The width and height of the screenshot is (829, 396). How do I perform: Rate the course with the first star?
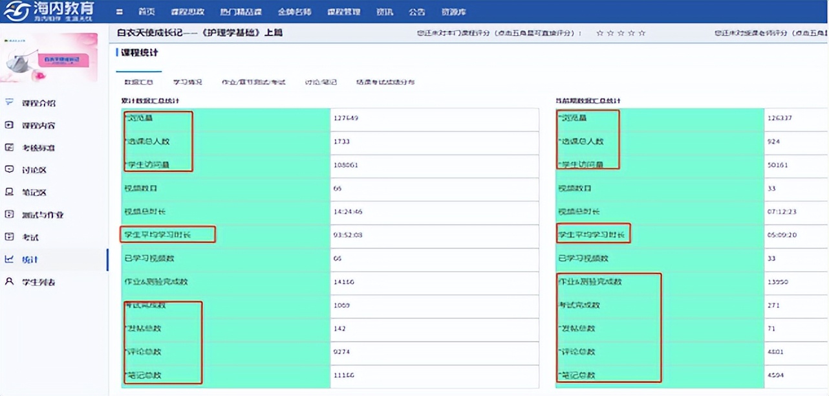click(x=599, y=33)
